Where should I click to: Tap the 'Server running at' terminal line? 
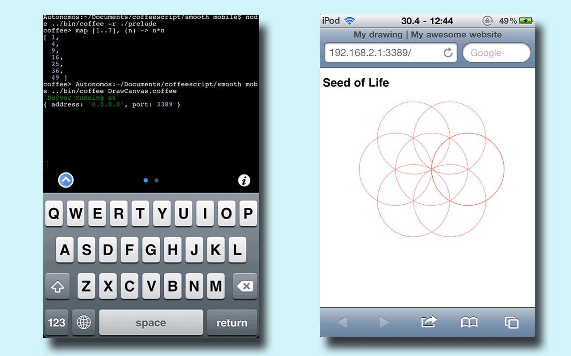point(81,98)
